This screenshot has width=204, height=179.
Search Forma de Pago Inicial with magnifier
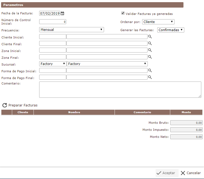pyautogui.click(x=150, y=70)
